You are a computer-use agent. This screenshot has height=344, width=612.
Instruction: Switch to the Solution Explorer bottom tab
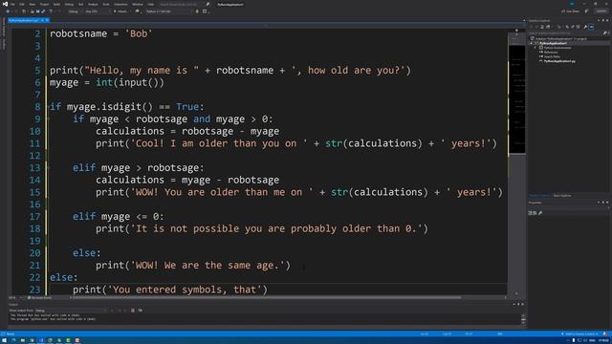(x=539, y=195)
